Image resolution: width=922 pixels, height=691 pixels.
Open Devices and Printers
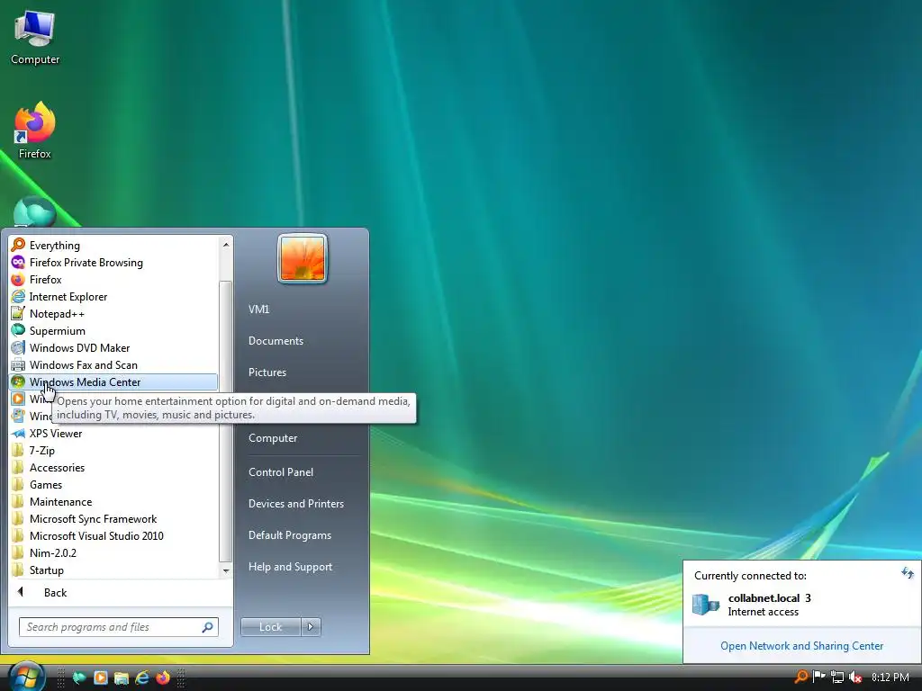[x=295, y=504]
